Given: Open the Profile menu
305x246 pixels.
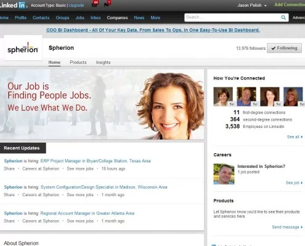Looking at the screenshot, I should pyautogui.click(x=20, y=18).
